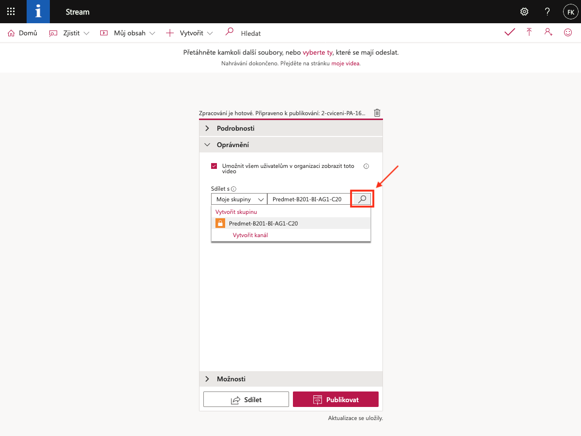Click the magnifier search button beside group field
The height and width of the screenshot is (436, 581).
tap(362, 199)
